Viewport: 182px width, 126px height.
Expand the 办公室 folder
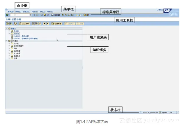[x=9, y=43]
